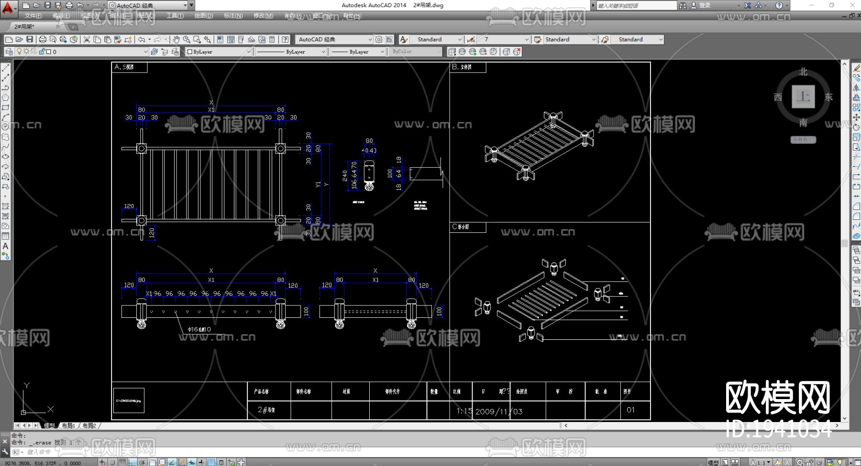Open the 绘图(D) menu
Screen dimensions: 861x466
[204, 16]
